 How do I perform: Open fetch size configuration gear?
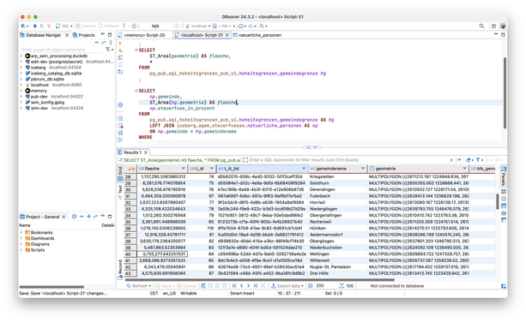(x=311, y=286)
